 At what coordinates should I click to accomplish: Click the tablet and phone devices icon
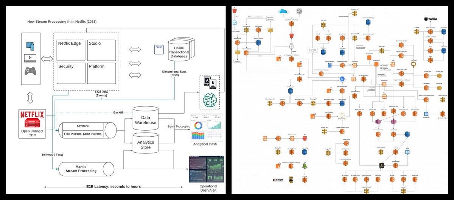tap(31, 45)
